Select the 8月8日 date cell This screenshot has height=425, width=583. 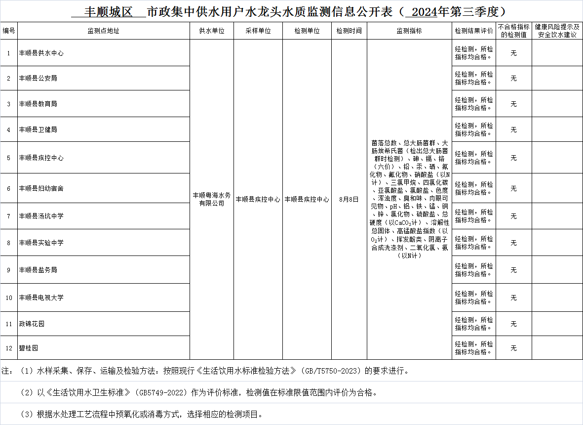tap(349, 200)
